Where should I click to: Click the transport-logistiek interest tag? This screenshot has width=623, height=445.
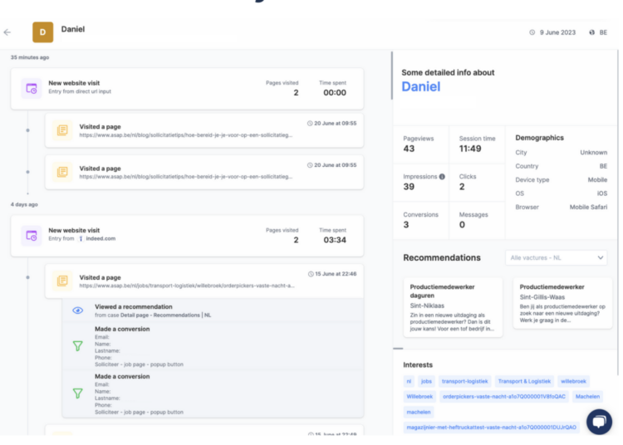(x=464, y=381)
